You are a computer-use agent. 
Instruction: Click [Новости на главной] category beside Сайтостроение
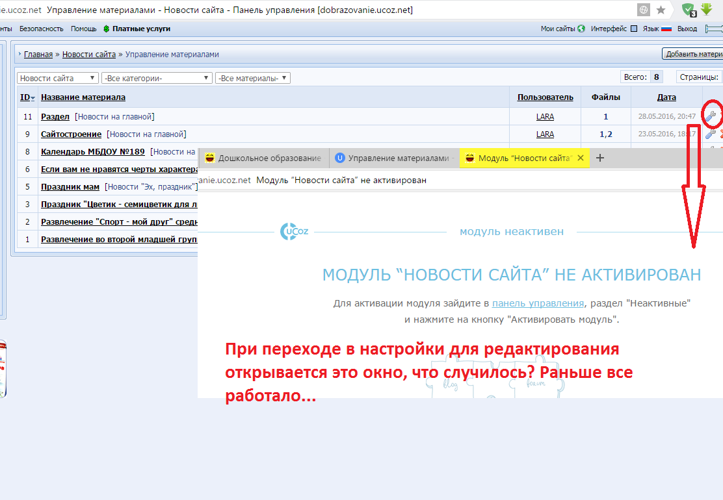pos(147,134)
